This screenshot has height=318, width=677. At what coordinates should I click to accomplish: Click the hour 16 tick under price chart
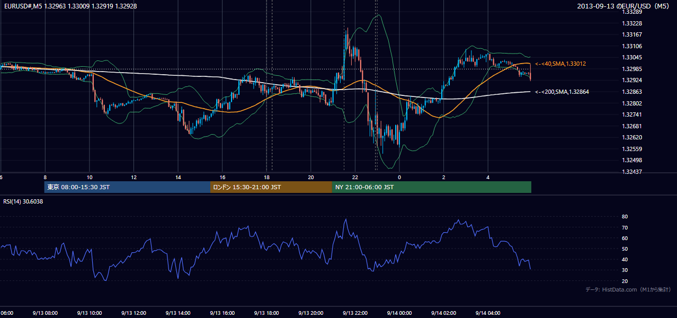tap(222, 178)
